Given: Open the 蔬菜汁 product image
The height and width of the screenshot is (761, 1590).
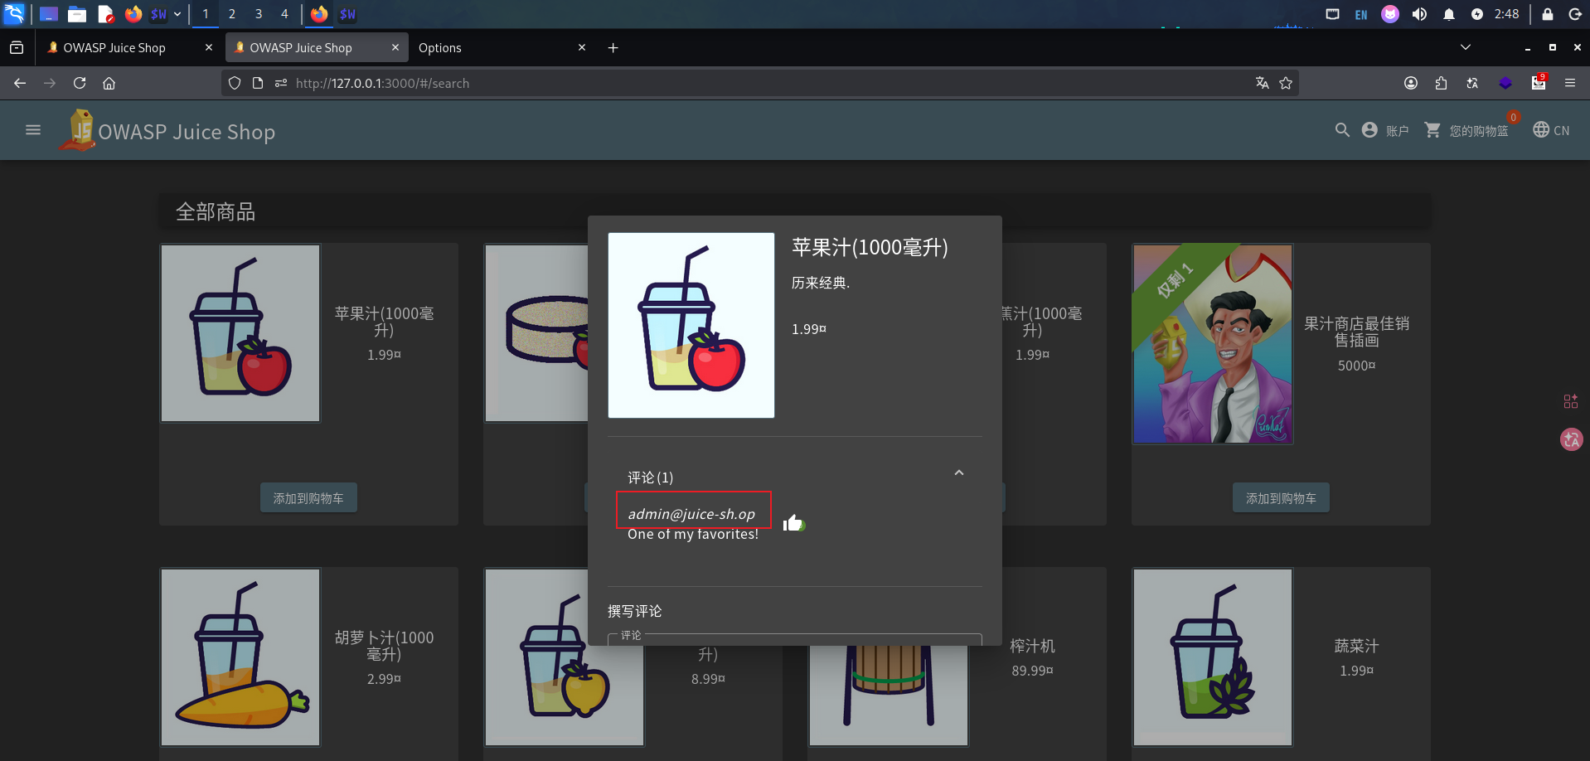Looking at the screenshot, I should [x=1213, y=657].
